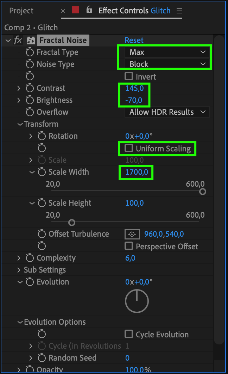
Task: Click the Complexity value 6,0
Action: tap(130, 258)
